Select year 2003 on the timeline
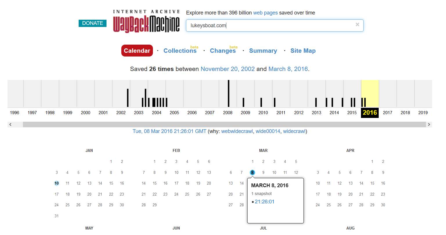The height and width of the screenshot is (235, 446). point(138,113)
